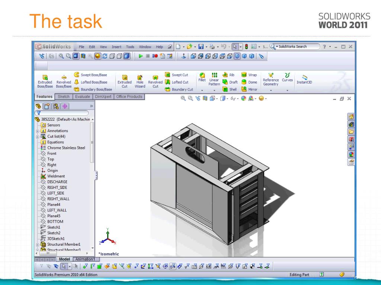The height and width of the screenshot is (285, 381).
Task: Switch to the Animation1 tab
Action: tap(85, 259)
